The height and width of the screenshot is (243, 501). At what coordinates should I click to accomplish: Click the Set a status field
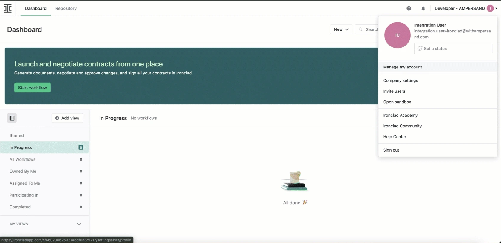[453, 49]
